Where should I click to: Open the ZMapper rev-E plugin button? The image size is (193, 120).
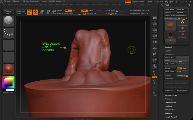8,12
